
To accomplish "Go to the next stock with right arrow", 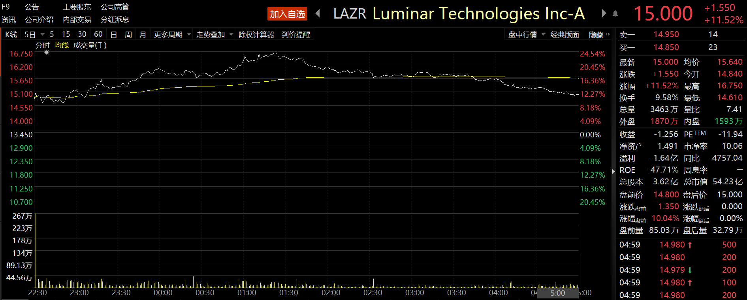I will point(604,14).
